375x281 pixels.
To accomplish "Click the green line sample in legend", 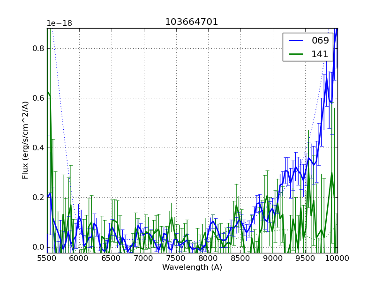I will [x=295, y=54].
